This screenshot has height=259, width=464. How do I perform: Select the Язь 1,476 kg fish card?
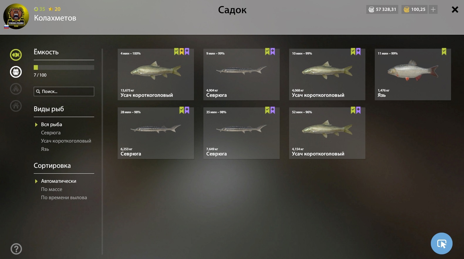(413, 75)
